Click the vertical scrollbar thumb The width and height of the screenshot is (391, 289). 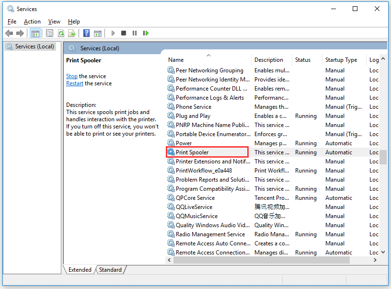[383, 157]
